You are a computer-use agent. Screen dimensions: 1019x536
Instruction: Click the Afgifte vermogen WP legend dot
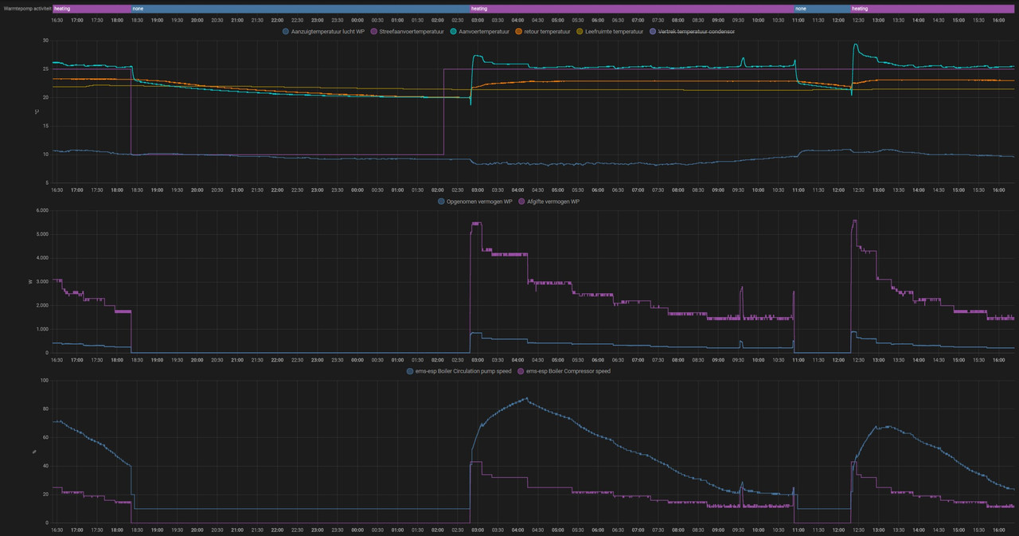point(521,202)
